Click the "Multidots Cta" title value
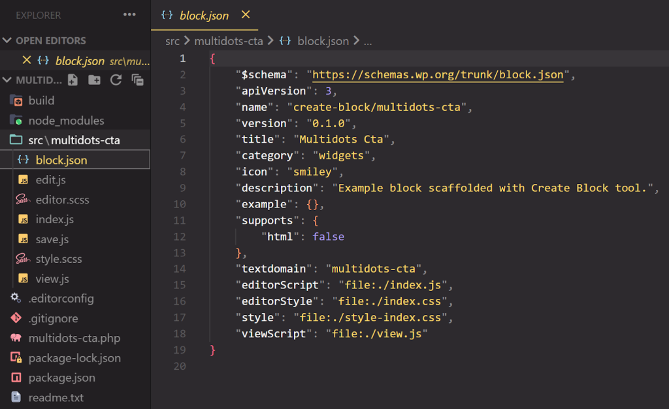 [341, 140]
